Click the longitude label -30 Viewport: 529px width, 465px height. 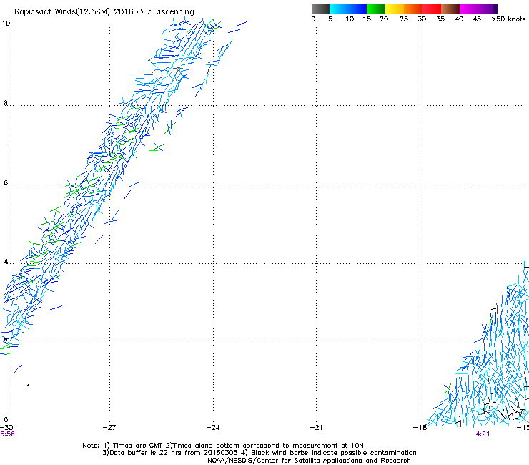pos(6,428)
